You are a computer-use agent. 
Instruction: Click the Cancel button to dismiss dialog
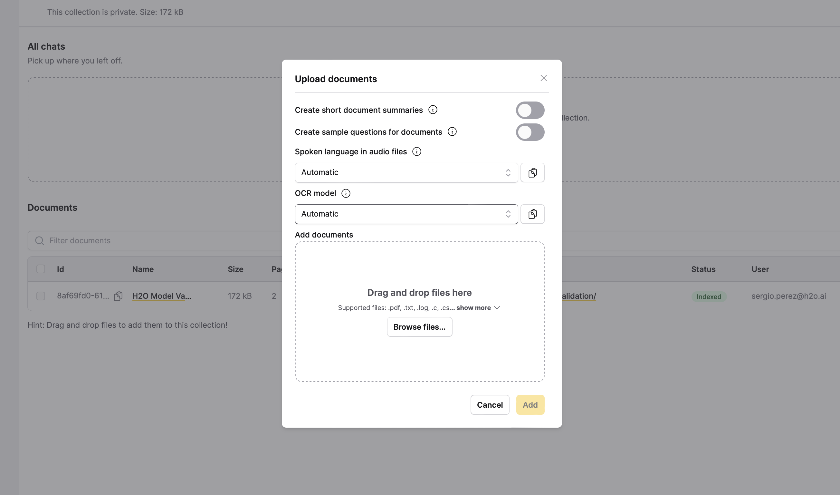click(490, 405)
